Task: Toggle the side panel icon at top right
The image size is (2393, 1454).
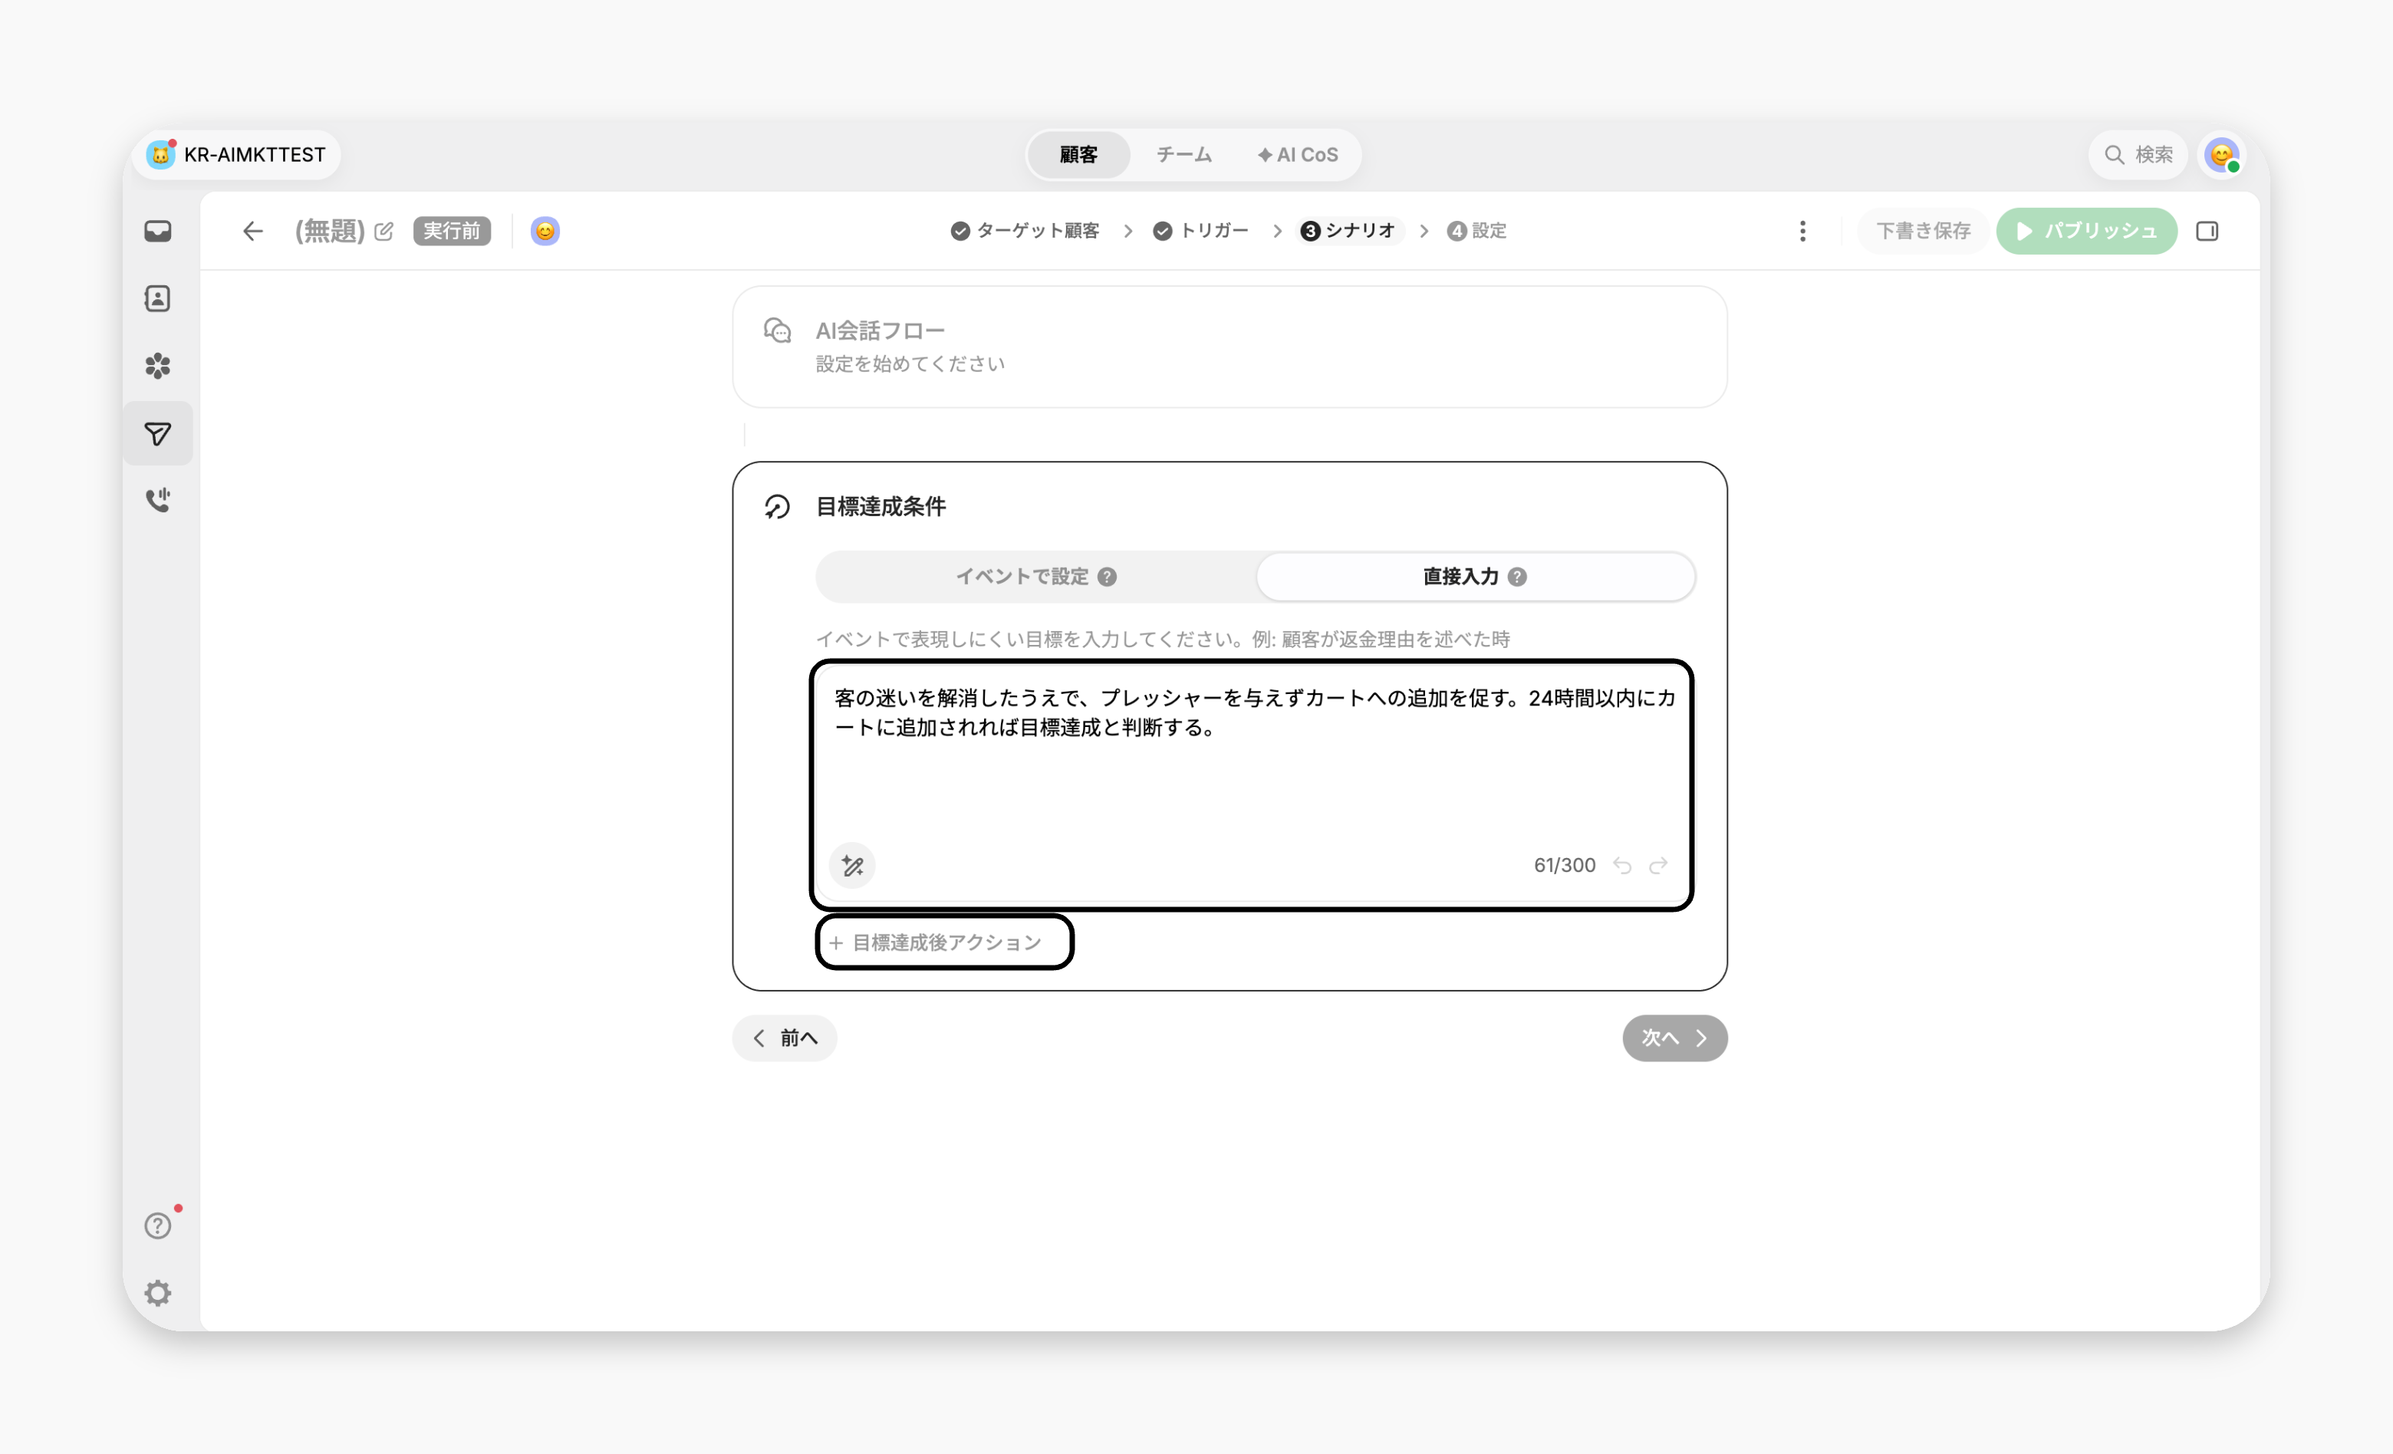Action: point(2207,231)
